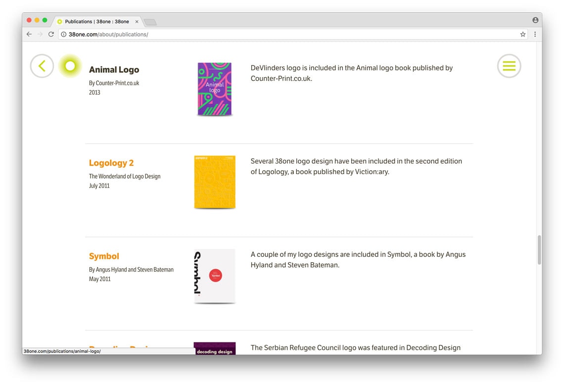Click the 'May 2011' date text
This screenshot has height=386, width=564.
(99, 279)
